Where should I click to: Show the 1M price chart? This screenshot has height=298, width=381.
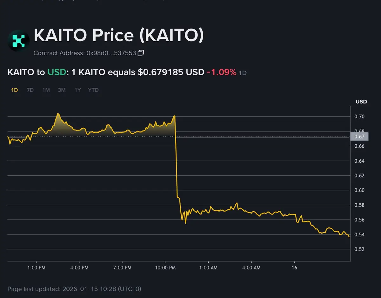(x=46, y=90)
